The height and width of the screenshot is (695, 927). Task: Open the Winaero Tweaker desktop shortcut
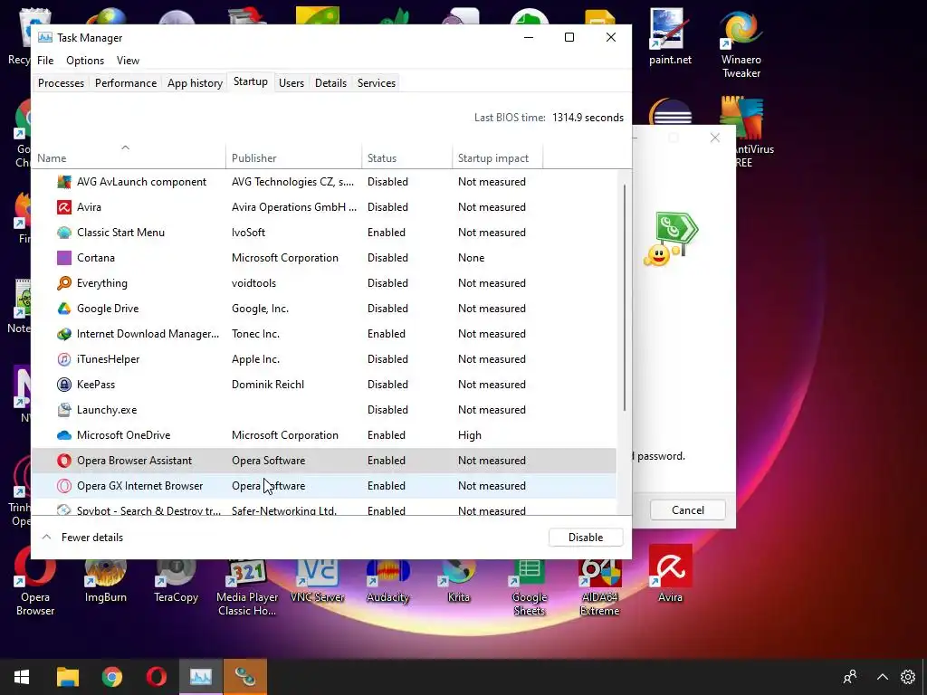tap(741, 45)
